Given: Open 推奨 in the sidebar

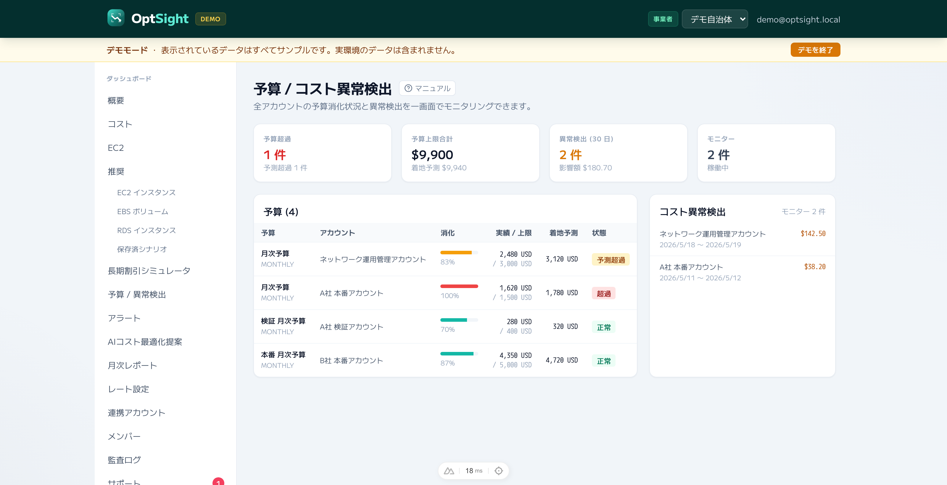Looking at the screenshot, I should (x=116, y=171).
